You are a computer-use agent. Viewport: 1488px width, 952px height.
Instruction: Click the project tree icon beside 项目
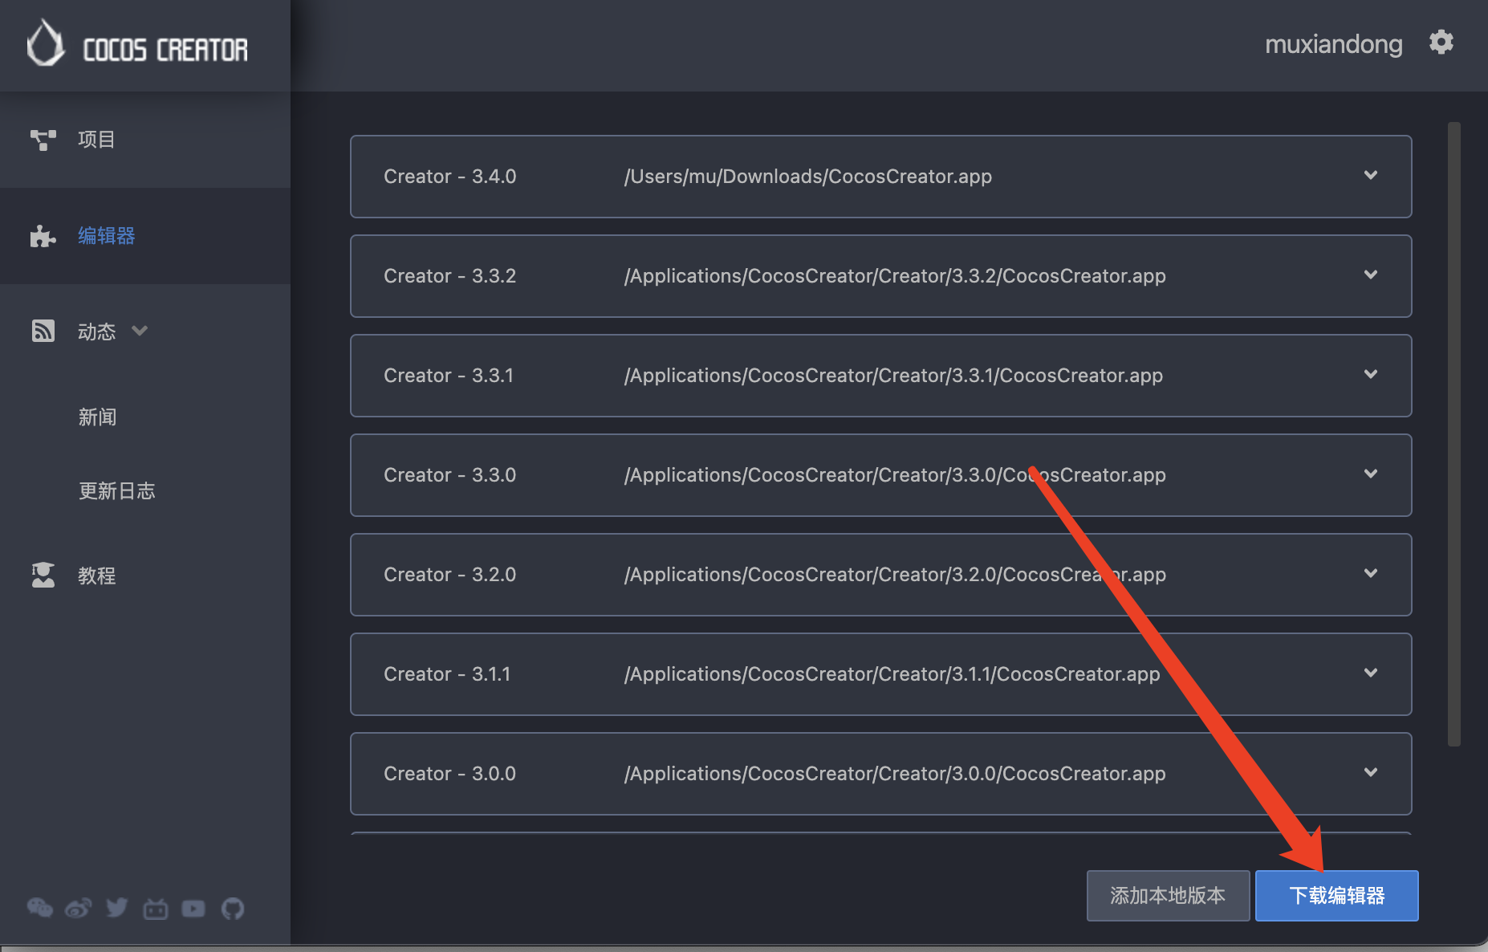[x=43, y=140]
